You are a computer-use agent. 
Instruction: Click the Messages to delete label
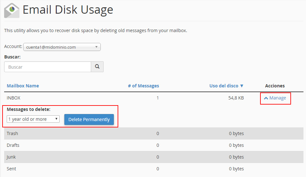29,109
